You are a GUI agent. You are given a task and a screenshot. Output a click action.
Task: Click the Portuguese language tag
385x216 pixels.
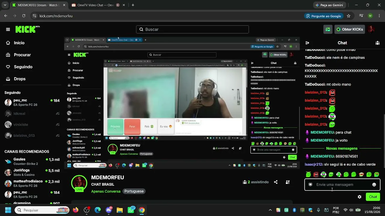(x=134, y=191)
